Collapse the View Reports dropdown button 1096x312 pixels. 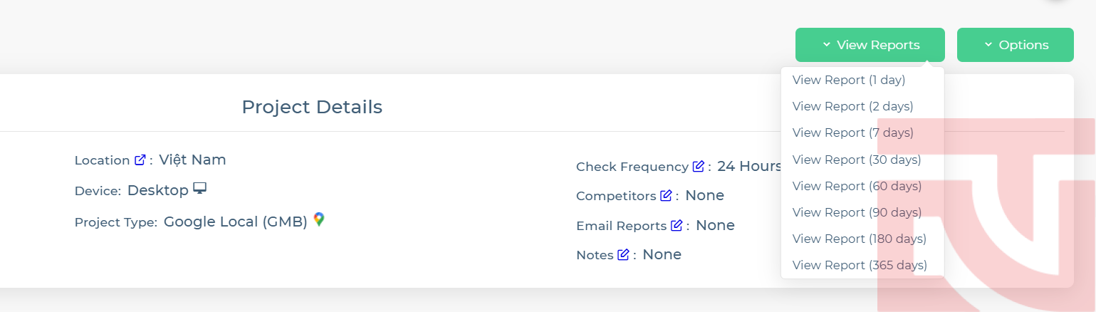tap(870, 45)
